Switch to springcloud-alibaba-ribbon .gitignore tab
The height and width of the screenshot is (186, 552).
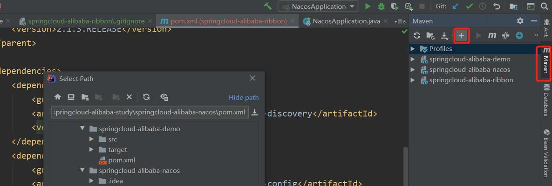pyautogui.click(x=87, y=21)
